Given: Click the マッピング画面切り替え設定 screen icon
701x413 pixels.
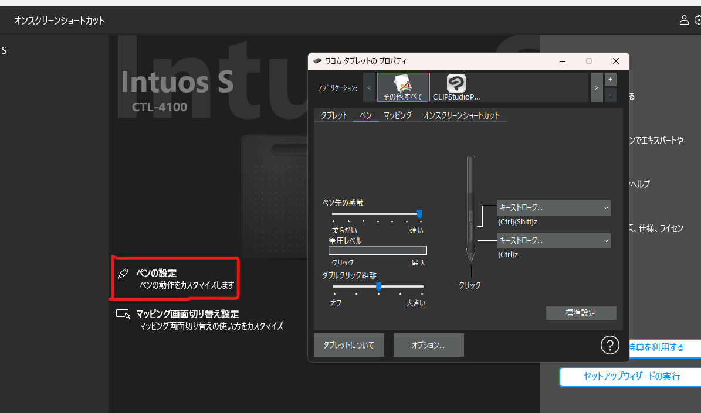Looking at the screenshot, I should click(x=123, y=314).
